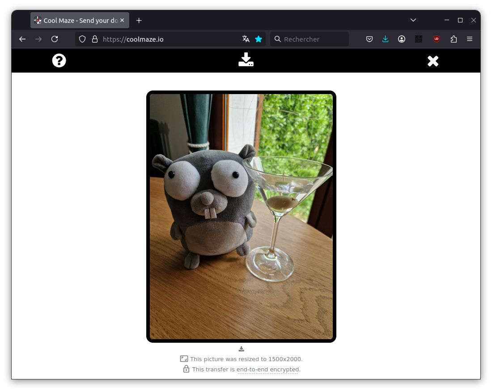Show site security padlock details
The width and height of the screenshot is (492, 392).
pos(95,39)
